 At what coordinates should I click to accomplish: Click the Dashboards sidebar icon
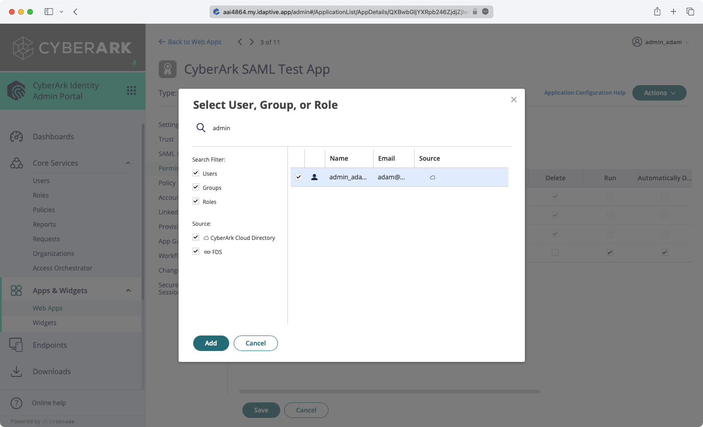[x=16, y=136]
